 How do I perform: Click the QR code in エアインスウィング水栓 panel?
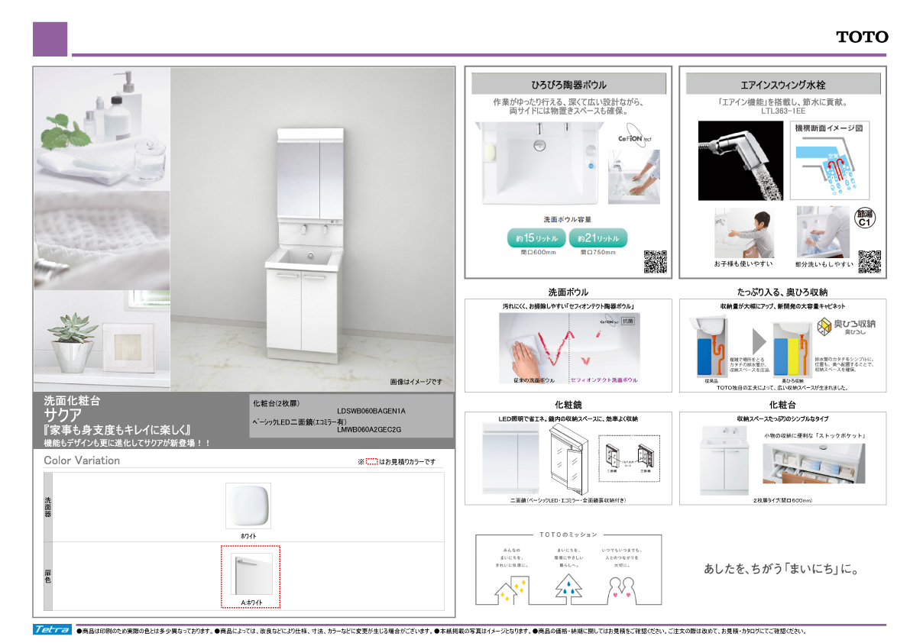point(870,261)
